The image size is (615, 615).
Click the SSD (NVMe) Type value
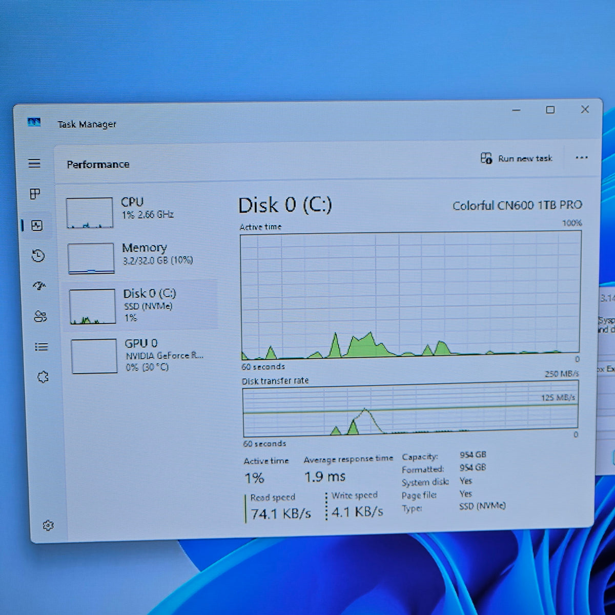click(x=482, y=506)
